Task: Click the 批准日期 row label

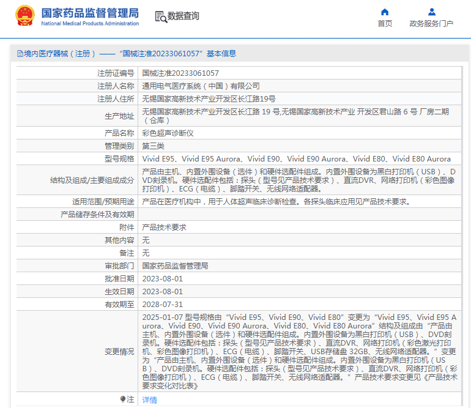Action: (119, 279)
